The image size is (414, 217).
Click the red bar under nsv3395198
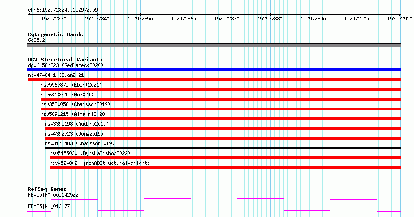pyautogui.click(x=223, y=129)
